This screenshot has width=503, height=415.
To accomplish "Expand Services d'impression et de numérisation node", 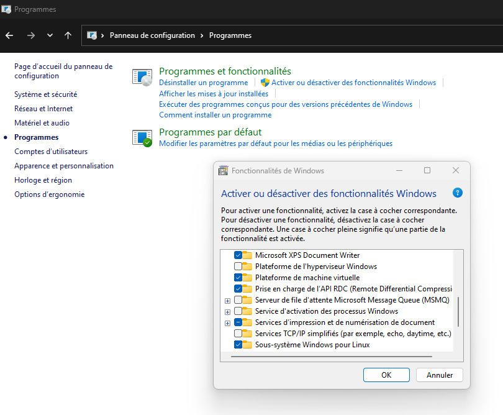I will coord(227,323).
